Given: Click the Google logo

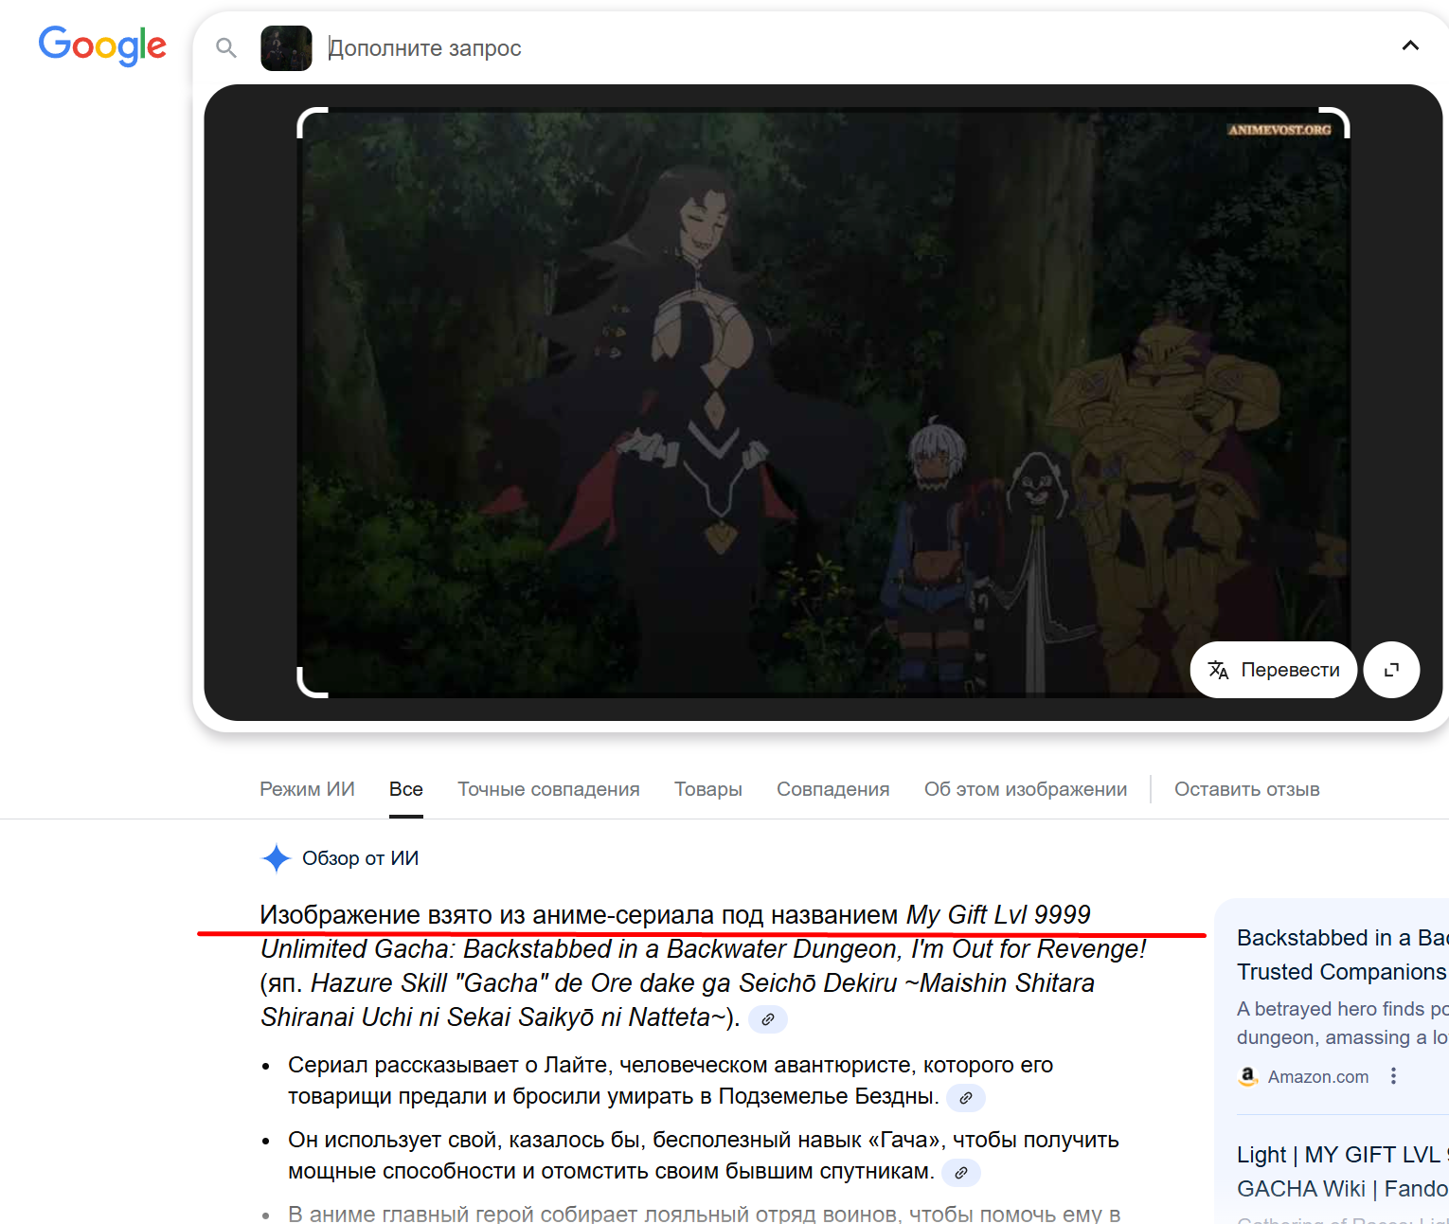Looking at the screenshot, I should click(x=102, y=45).
